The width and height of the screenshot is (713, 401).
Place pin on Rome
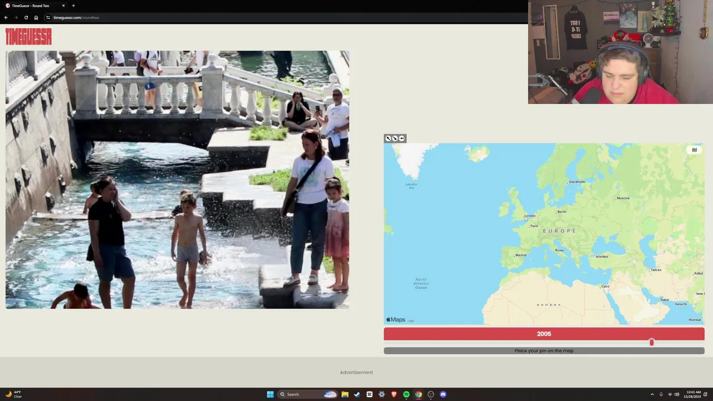(559, 251)
